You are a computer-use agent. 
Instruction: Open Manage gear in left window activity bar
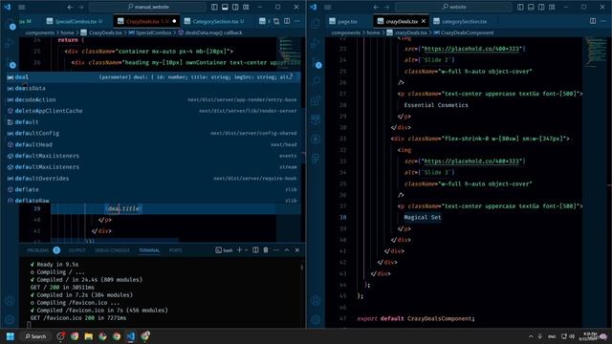click(10, 319)
